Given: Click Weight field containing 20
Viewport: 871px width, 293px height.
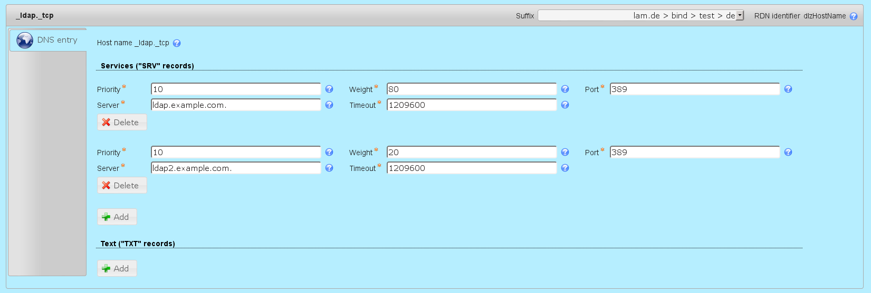Looking at the screenshot, I should point(472,153).
